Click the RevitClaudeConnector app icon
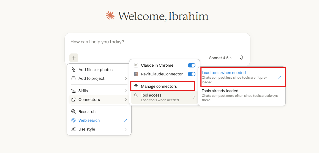This screenshot has height=153, width=319. [136, 74]
